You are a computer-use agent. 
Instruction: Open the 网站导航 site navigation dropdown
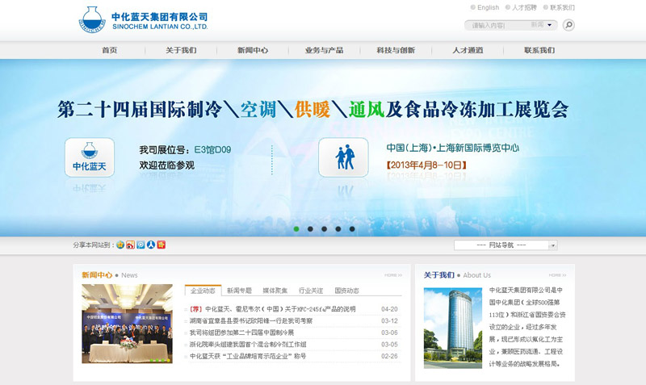pos(505,245)
